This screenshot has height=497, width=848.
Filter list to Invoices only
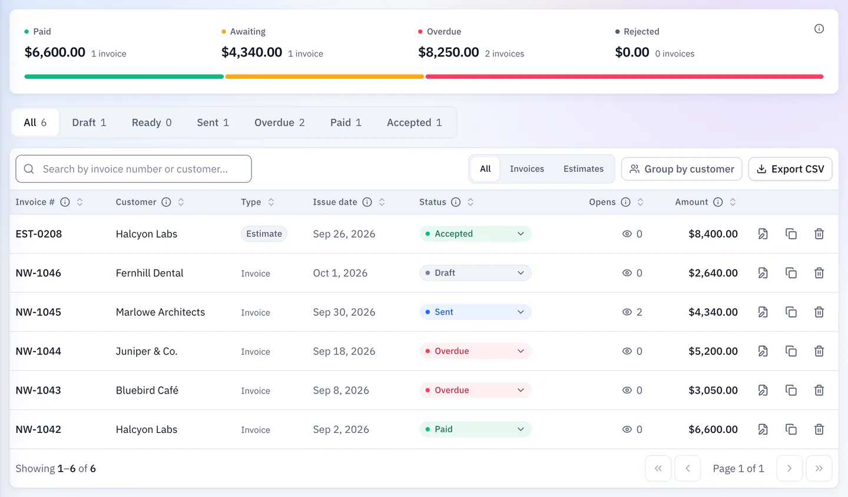tap(527, 169)
